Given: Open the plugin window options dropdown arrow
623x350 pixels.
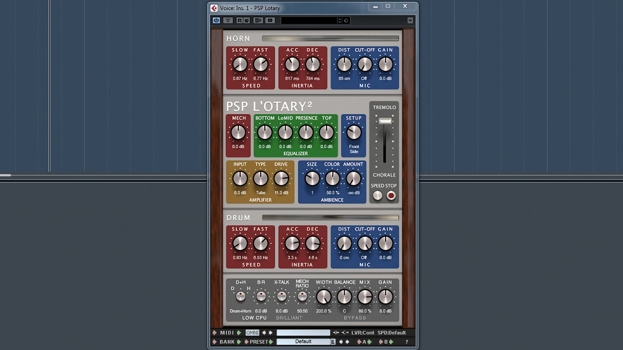Looking at the screenshot, I should [410, 20].
